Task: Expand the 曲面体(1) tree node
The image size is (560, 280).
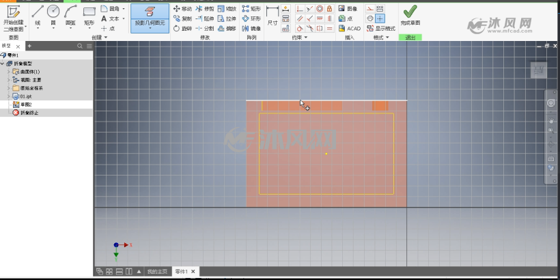Action: click(9, 72)
